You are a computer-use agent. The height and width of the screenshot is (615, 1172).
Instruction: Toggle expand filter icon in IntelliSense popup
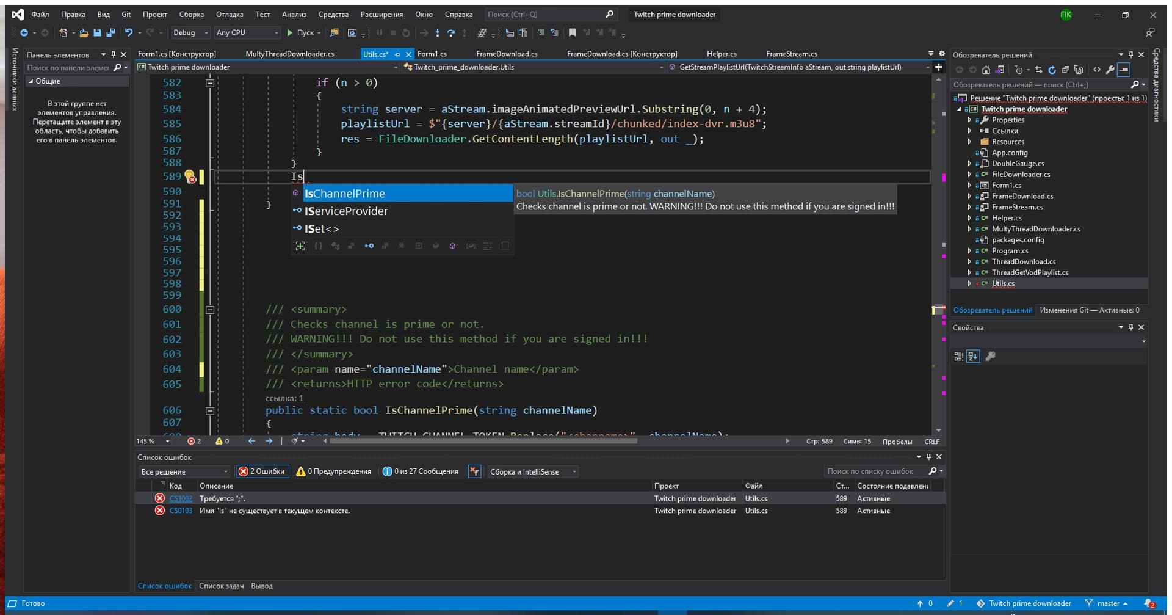point(300,246)
